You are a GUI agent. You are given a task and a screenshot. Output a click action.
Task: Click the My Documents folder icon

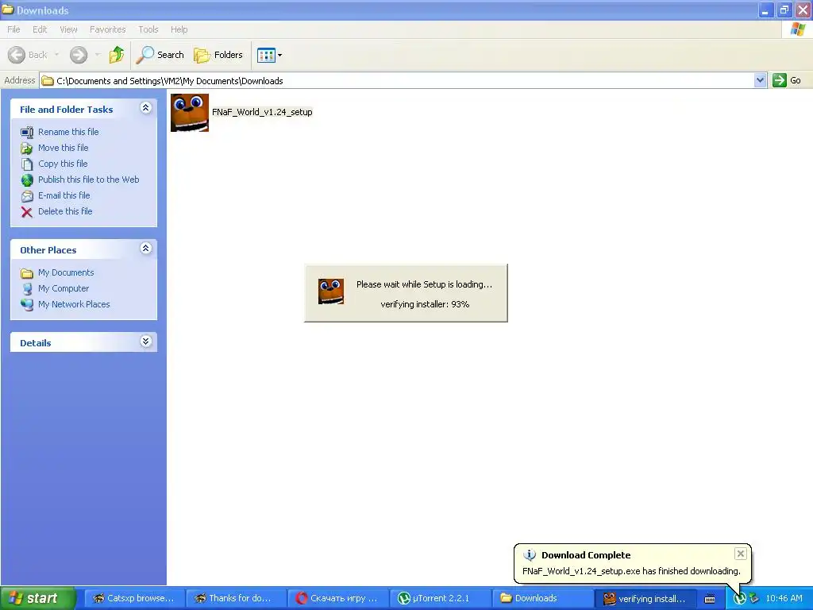click(x=27, y=273)
